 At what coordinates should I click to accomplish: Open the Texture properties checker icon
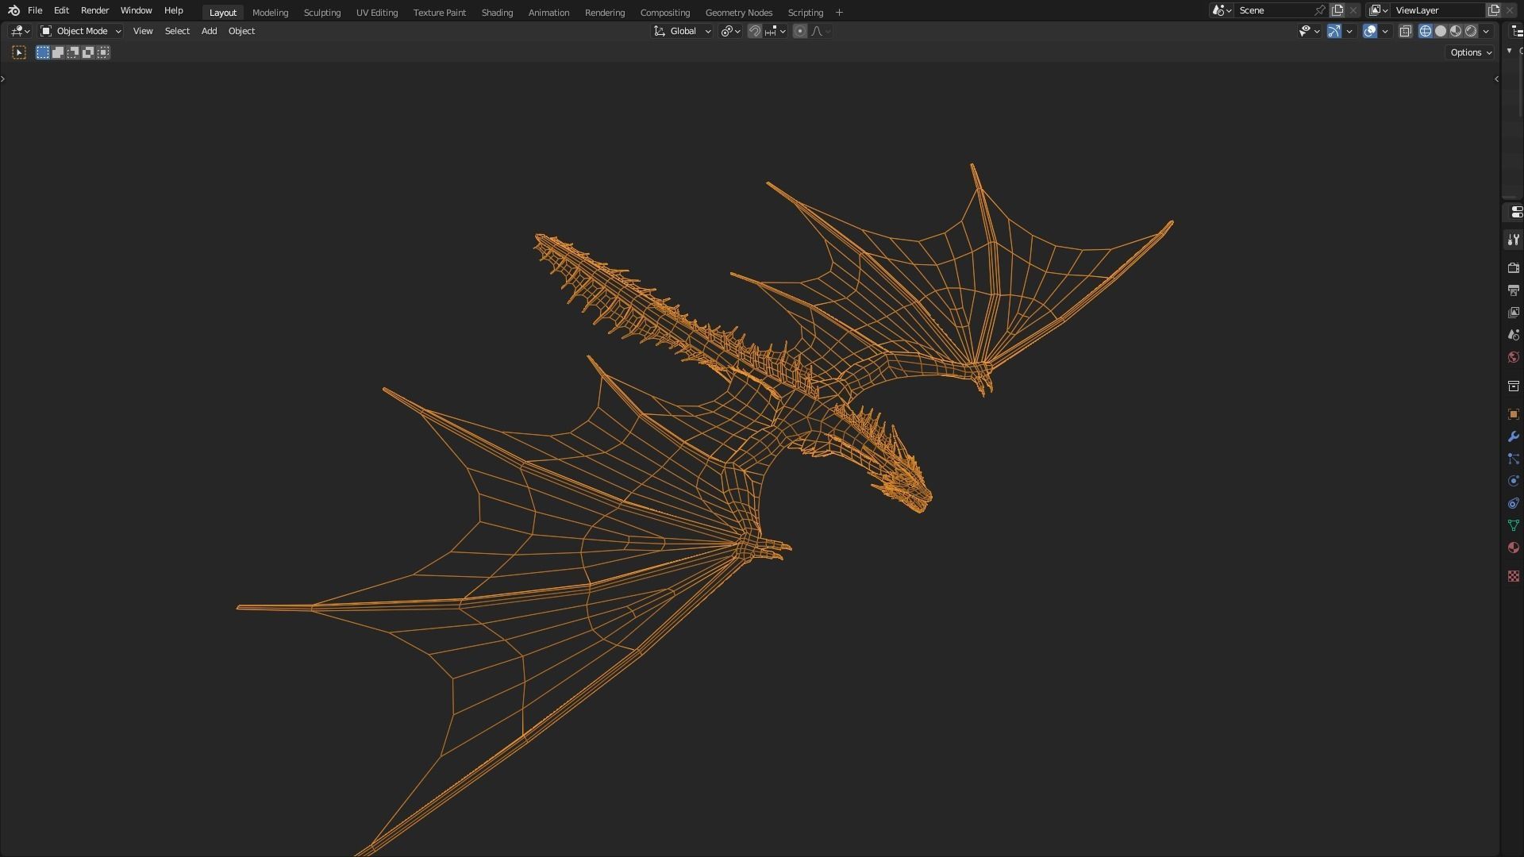click(1513, 576)
